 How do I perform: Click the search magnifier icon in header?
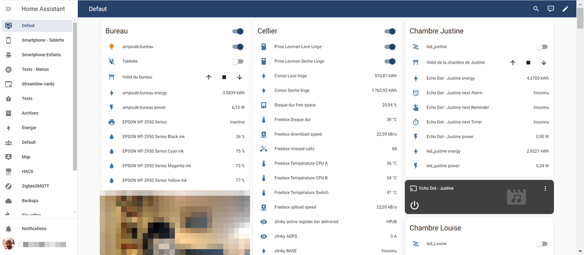pyautogui.click(x=536, y=9)
